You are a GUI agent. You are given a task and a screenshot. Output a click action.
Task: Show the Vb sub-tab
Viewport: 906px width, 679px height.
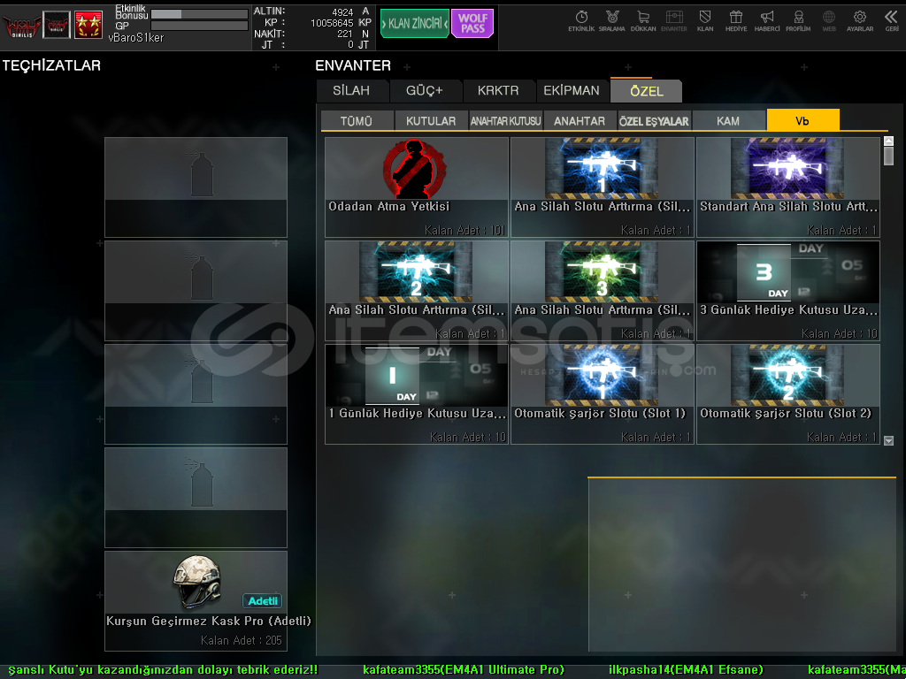[802, 120]
